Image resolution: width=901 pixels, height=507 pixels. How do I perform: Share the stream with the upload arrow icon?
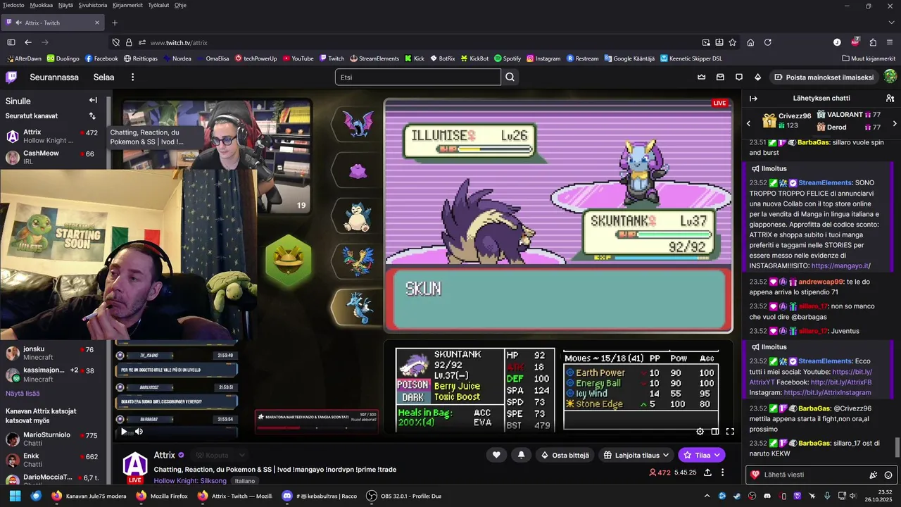[707, 472]
